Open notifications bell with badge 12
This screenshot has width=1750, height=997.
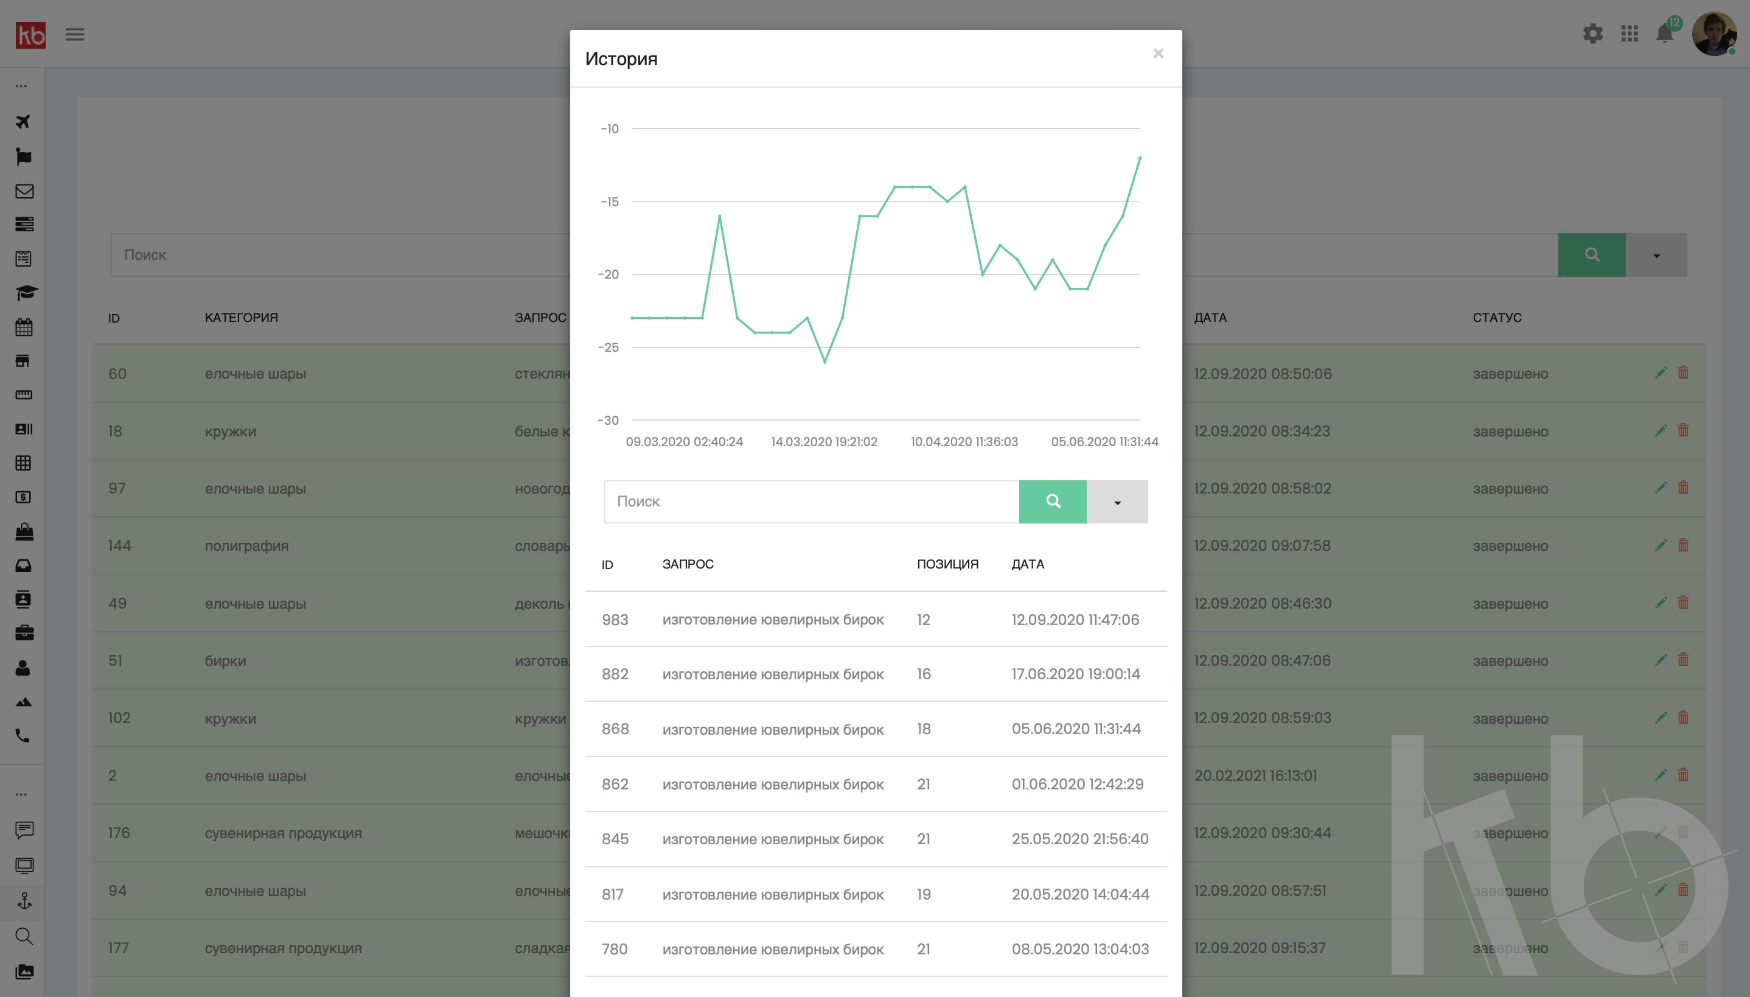(1664, 33)
